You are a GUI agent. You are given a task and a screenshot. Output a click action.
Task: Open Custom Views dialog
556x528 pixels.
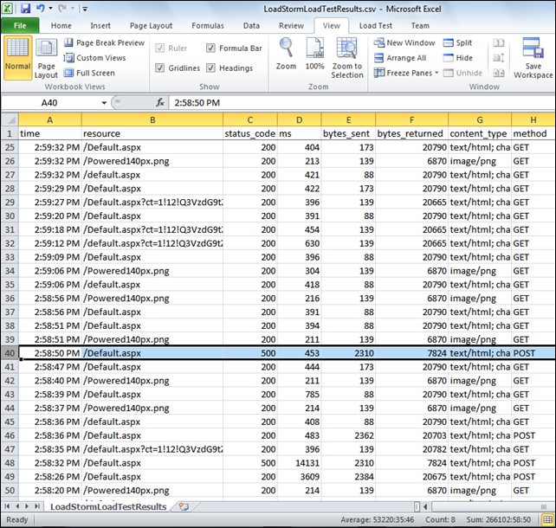pyautogui.click(x=94, y=58)
